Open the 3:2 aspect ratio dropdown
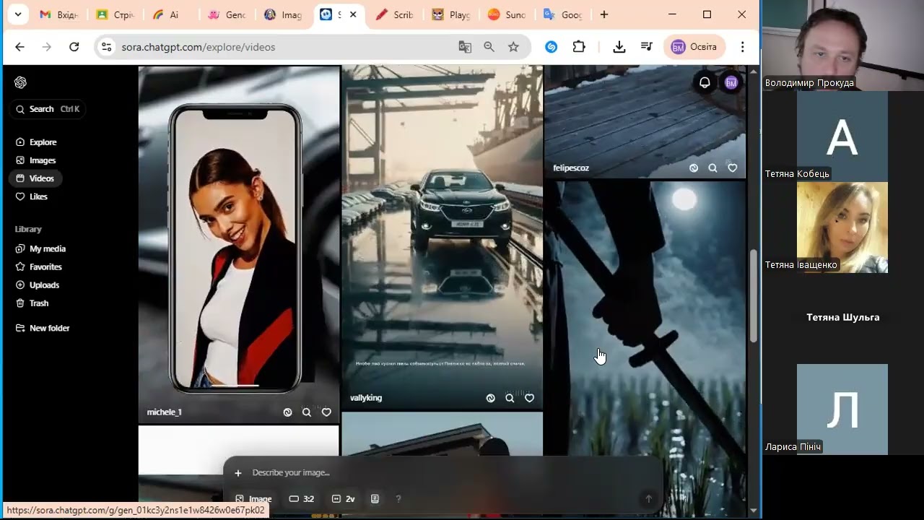Screen dimensions: 924x520 pos(302,499)
